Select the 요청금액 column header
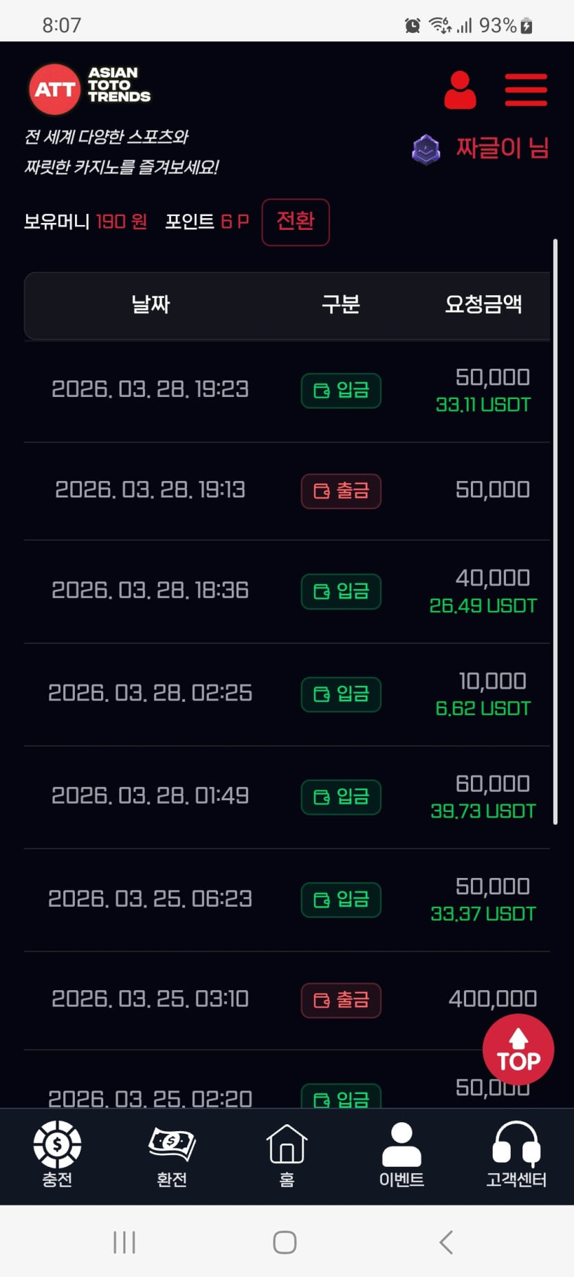 coord(483,304)
